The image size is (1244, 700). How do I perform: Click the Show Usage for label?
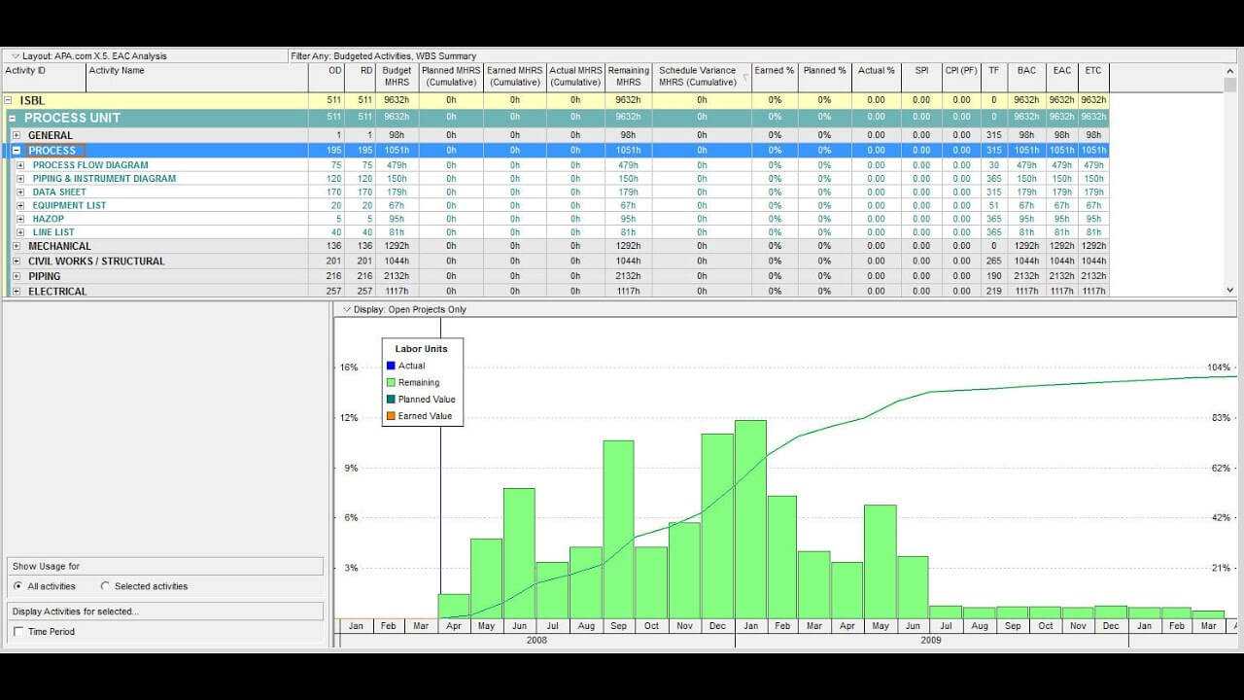(x=46, y=567)
